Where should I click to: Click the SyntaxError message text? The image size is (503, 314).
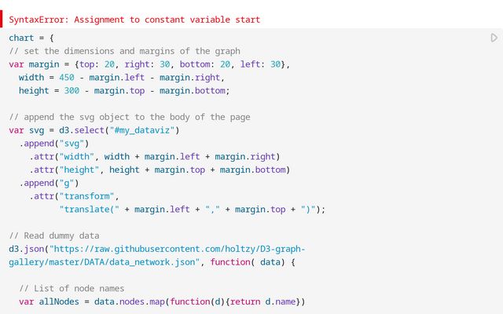click(x=134, y=19)
